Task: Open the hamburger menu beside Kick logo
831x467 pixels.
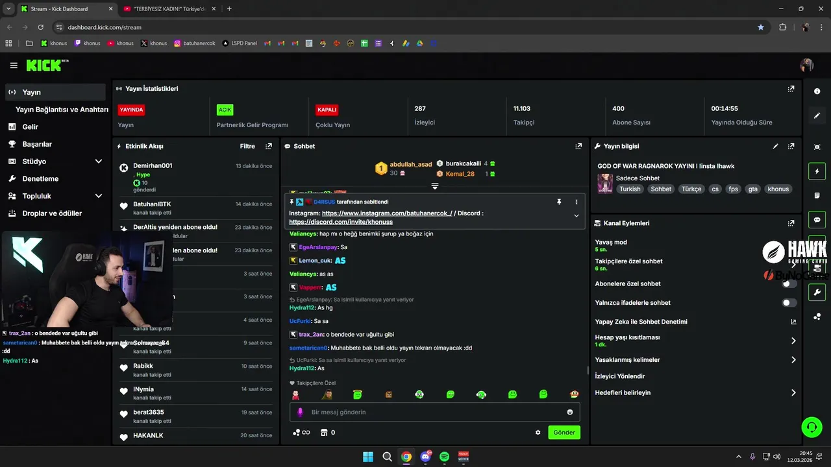Action: pos(14,66)
